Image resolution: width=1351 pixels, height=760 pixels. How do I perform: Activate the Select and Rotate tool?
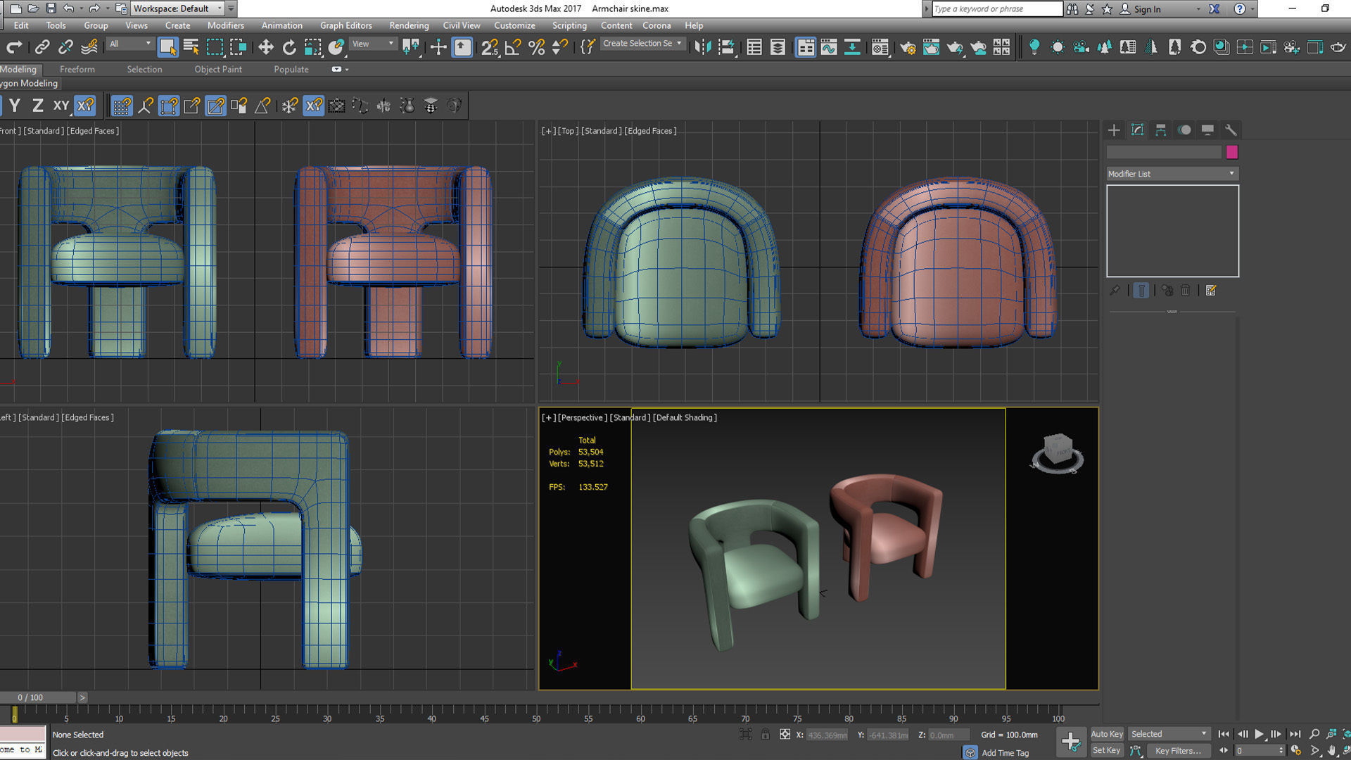[289, 47]
